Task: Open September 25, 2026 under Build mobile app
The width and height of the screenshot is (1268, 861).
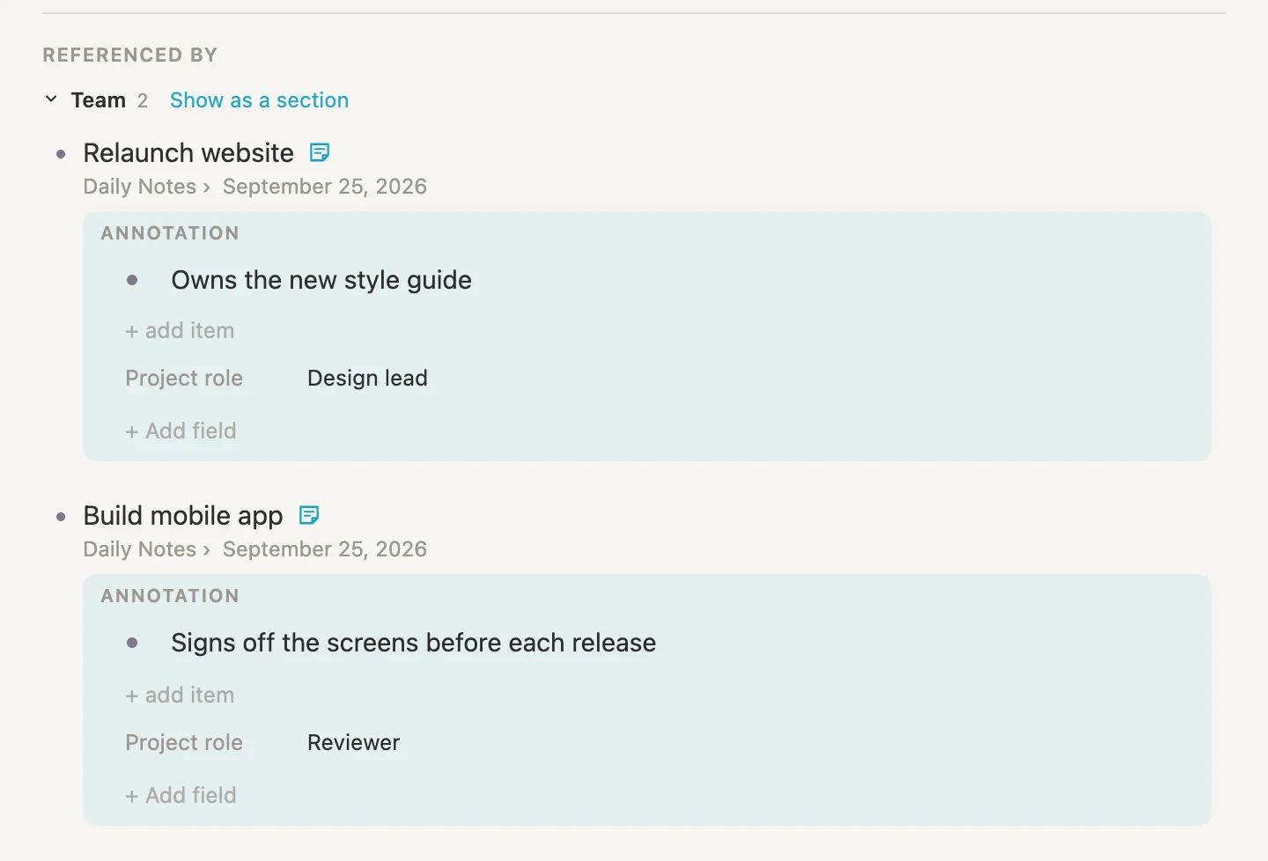Action: (325, 549)
